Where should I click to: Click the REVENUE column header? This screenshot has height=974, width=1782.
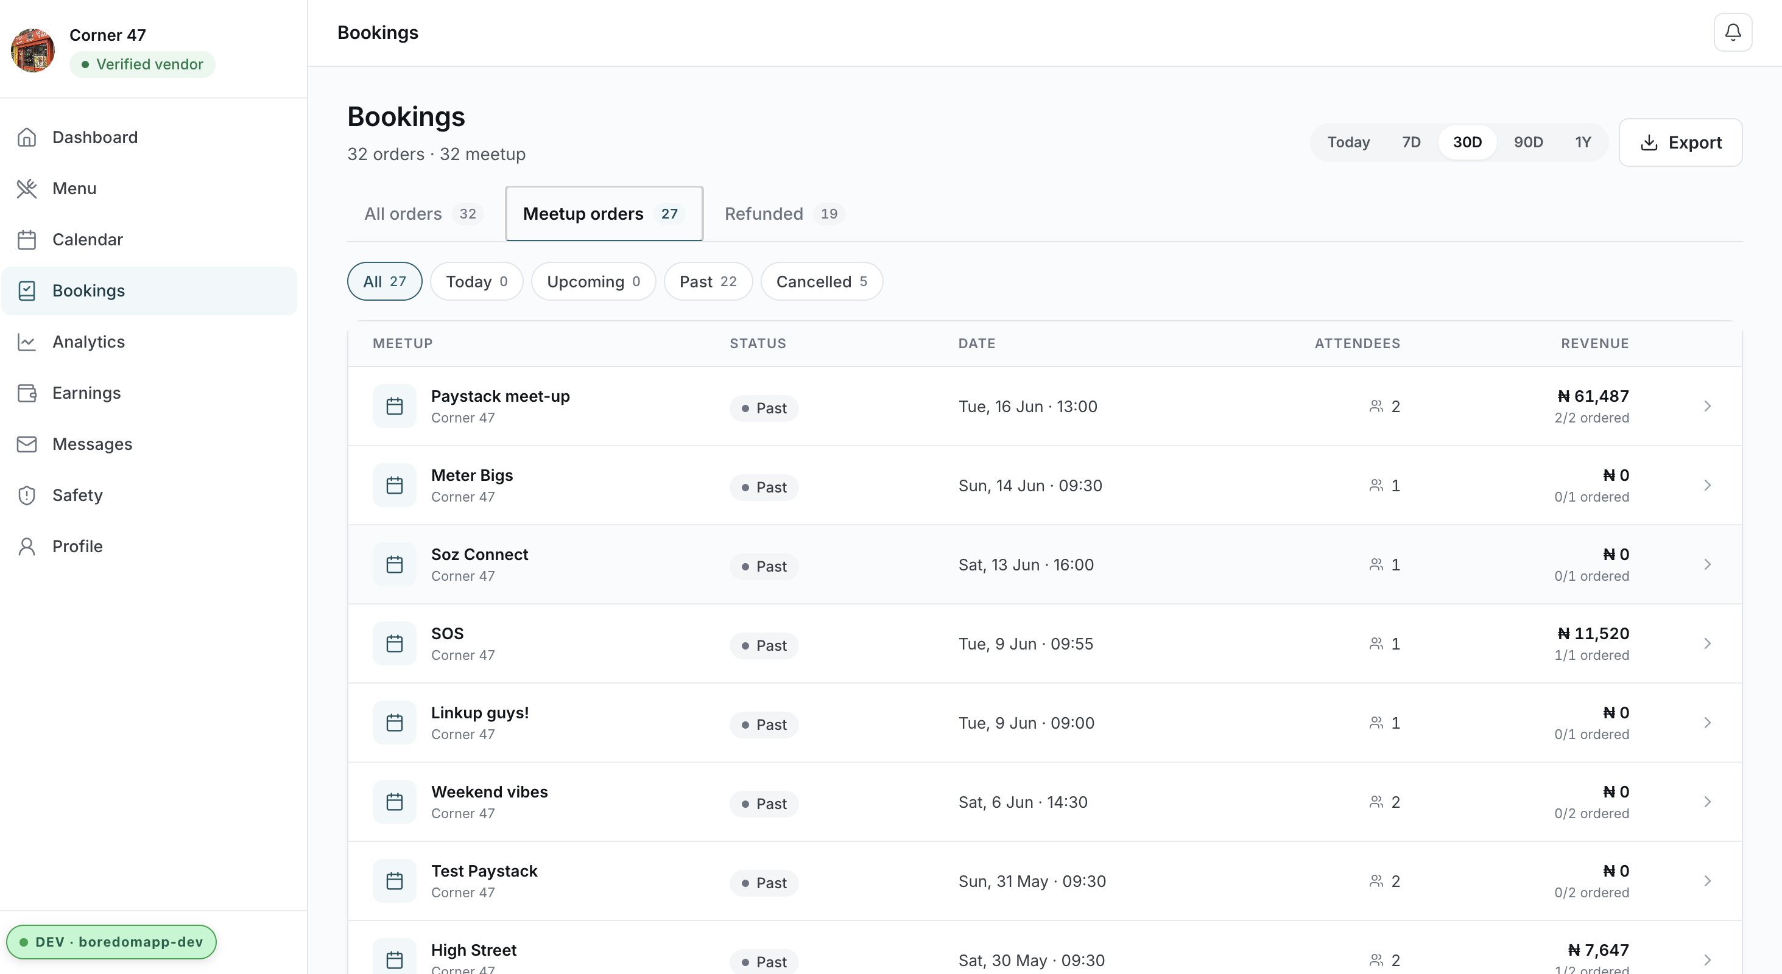click(x=1594, y=343)
